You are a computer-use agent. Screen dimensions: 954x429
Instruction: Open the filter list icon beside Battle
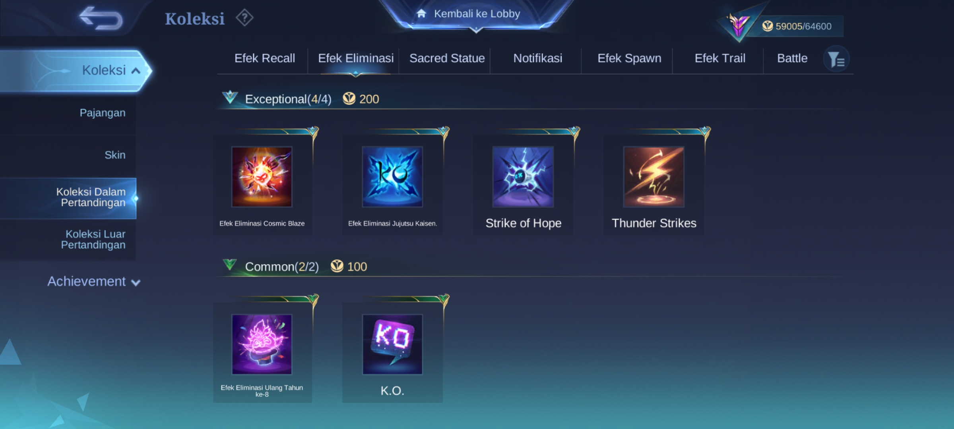pyautogui.click(x=836, y=59)
